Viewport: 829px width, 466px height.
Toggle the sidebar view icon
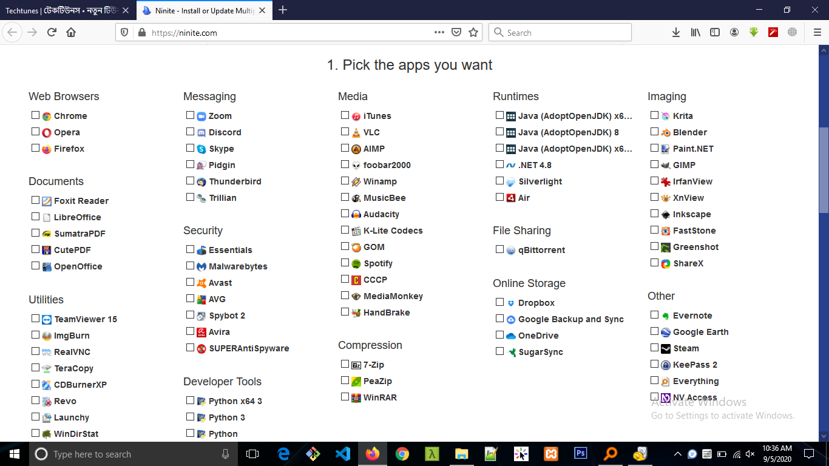click(x=715, y=33)
